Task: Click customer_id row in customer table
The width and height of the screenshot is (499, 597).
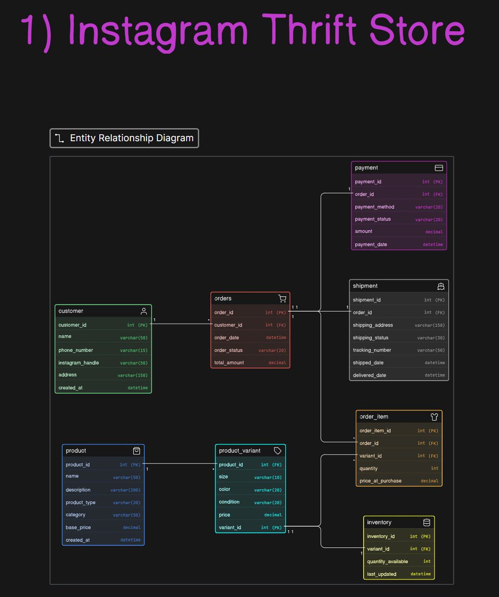Action: pos(103,325)
